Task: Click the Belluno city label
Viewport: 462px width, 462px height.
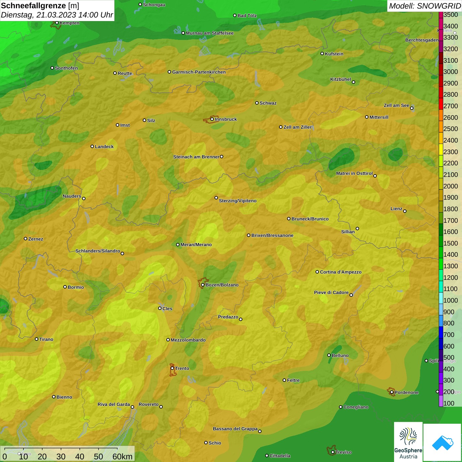Action: click(x=340, y=355)
